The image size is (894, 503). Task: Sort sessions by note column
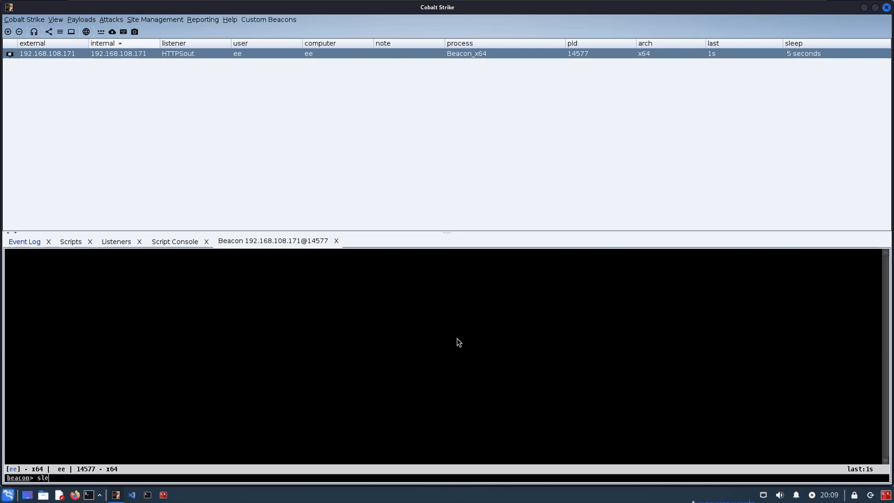click(x=409, y=43)
